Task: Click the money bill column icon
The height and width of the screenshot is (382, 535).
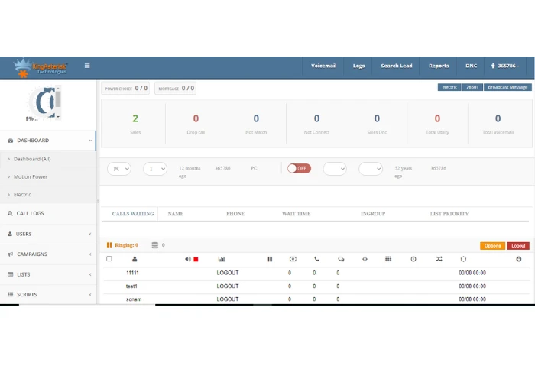Action: click(x=293, y=259)
